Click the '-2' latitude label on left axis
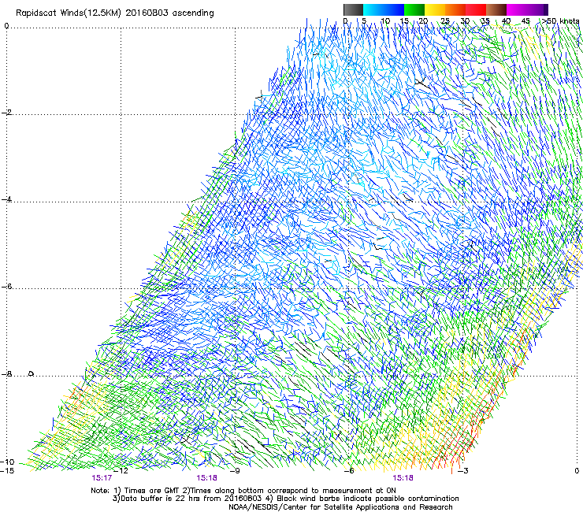The image size is (583, 512). pos(6,113)
